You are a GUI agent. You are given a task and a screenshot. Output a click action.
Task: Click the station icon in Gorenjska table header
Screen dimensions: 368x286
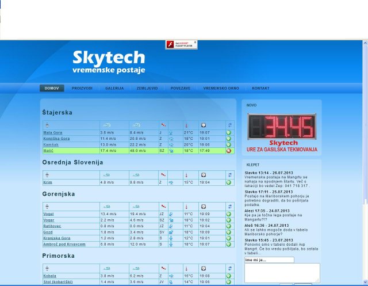point(47,207)
